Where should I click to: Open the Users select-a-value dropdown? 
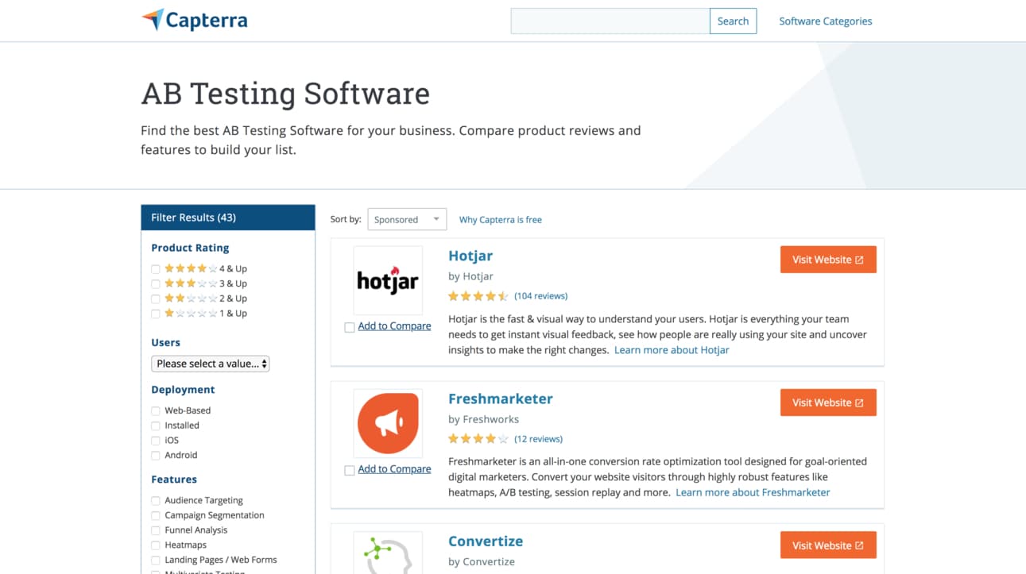tap(211, 364)
